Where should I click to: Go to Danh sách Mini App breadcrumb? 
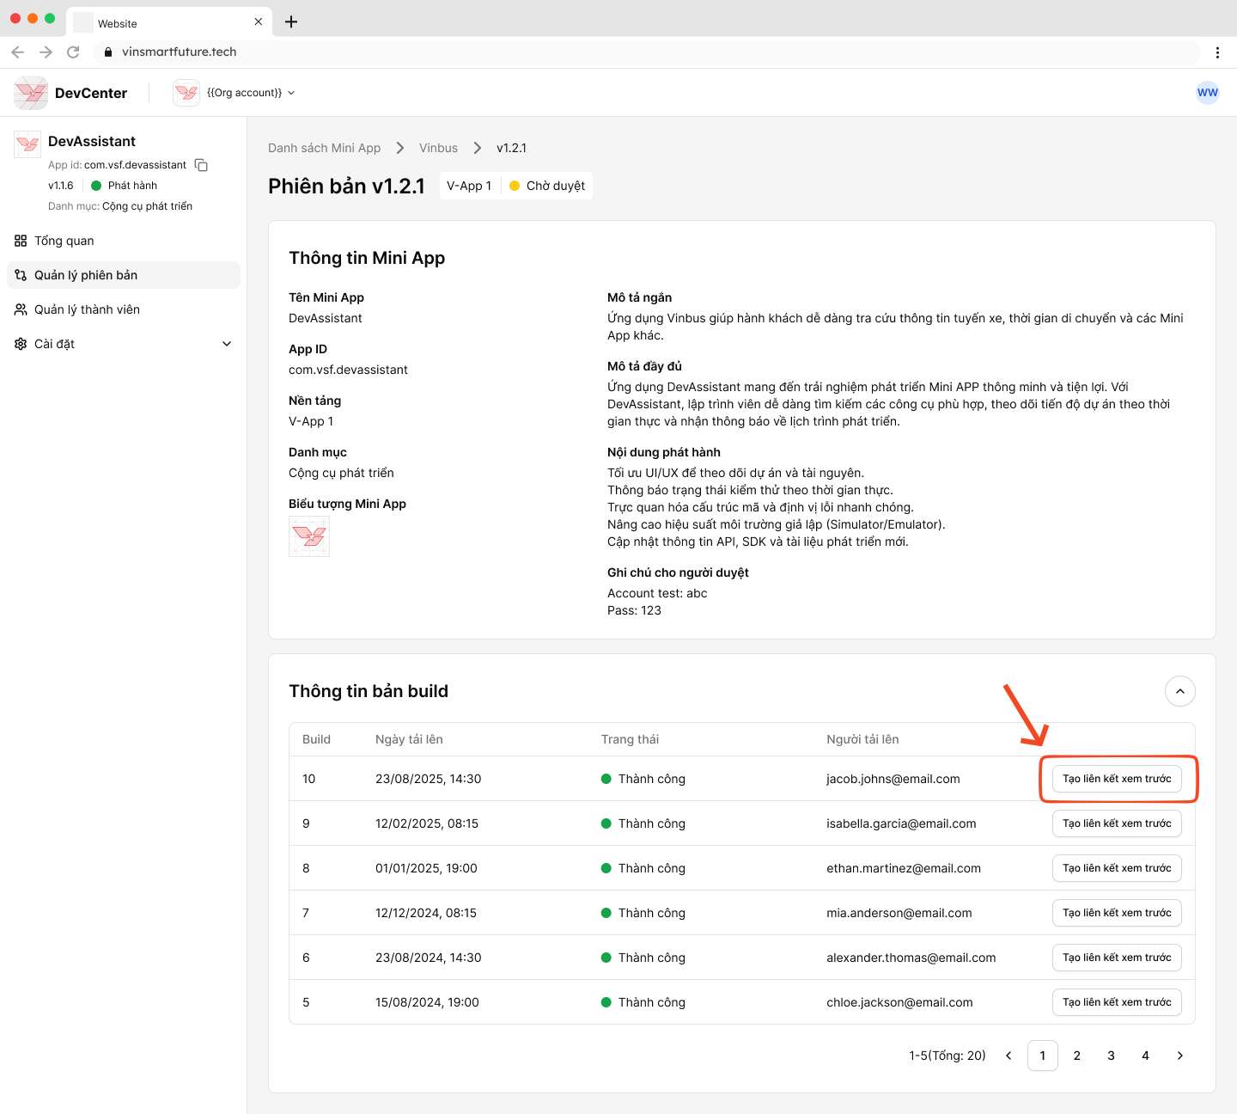coord(324,148)
